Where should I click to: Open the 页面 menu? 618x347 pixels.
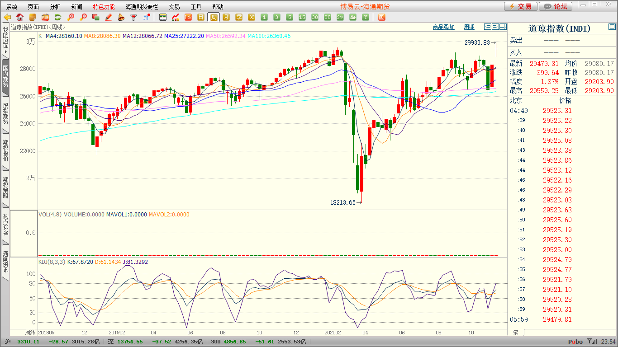[x=33, y=7]
